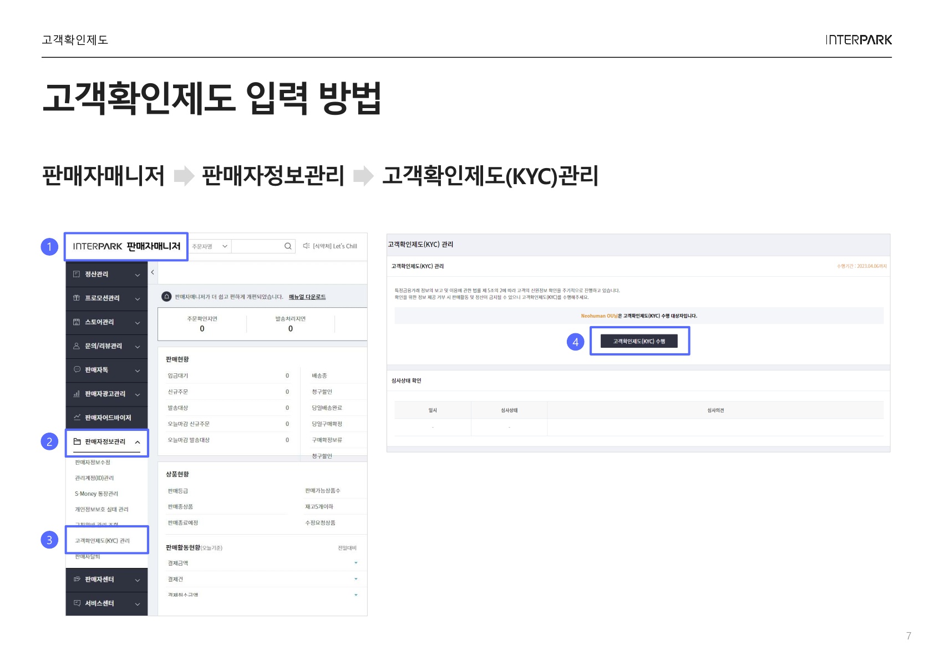Click the 판매자톡 chat bubble icon
This screenshot has width=934, height=660.
point(77,370)
